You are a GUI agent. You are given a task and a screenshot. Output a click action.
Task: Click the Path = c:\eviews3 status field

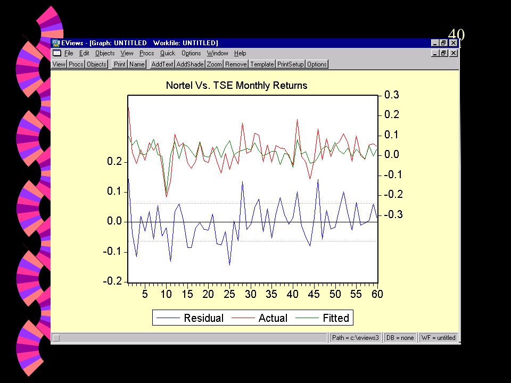355,338
